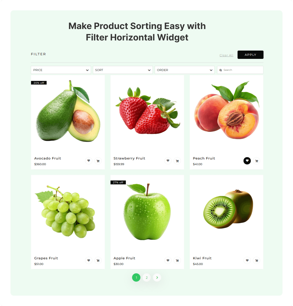293x306 pixels.
Task: Click the Clear All link
Action: click(x=226, y=55)
